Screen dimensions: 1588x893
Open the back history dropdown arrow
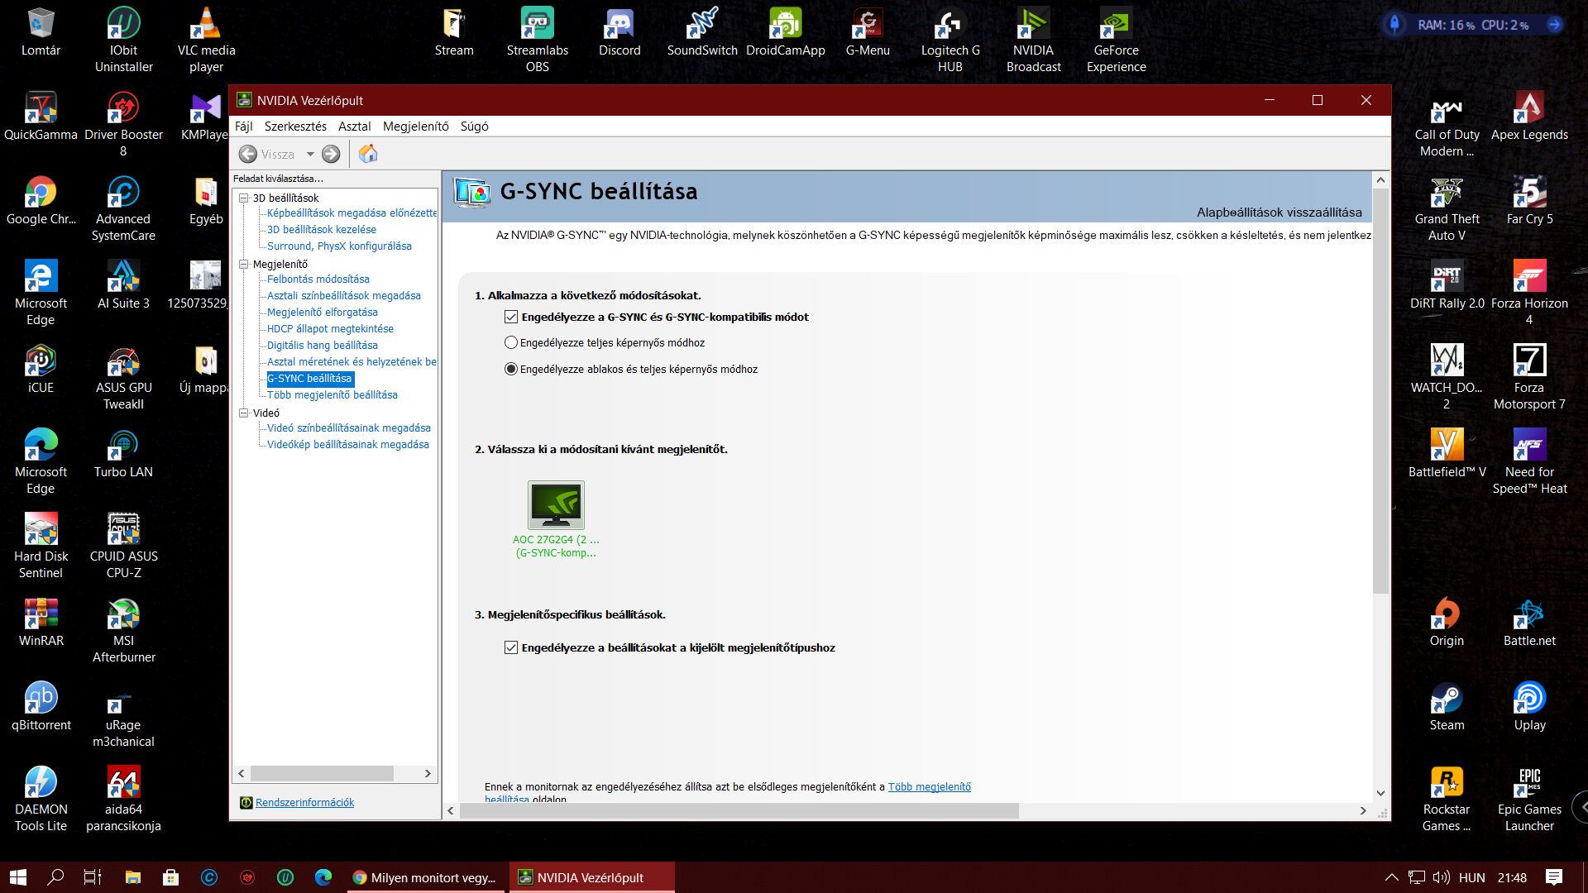[310, 154]
